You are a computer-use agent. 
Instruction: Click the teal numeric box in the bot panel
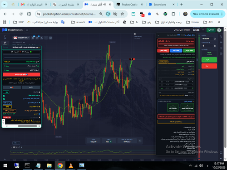tap(6, 92)
